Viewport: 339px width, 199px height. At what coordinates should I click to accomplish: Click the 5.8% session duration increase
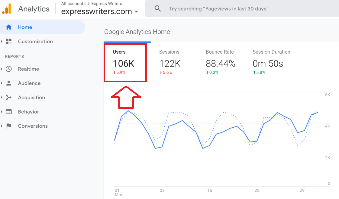pos(259,73)
